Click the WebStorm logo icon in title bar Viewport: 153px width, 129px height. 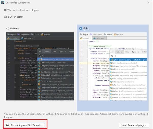(3, 3)
